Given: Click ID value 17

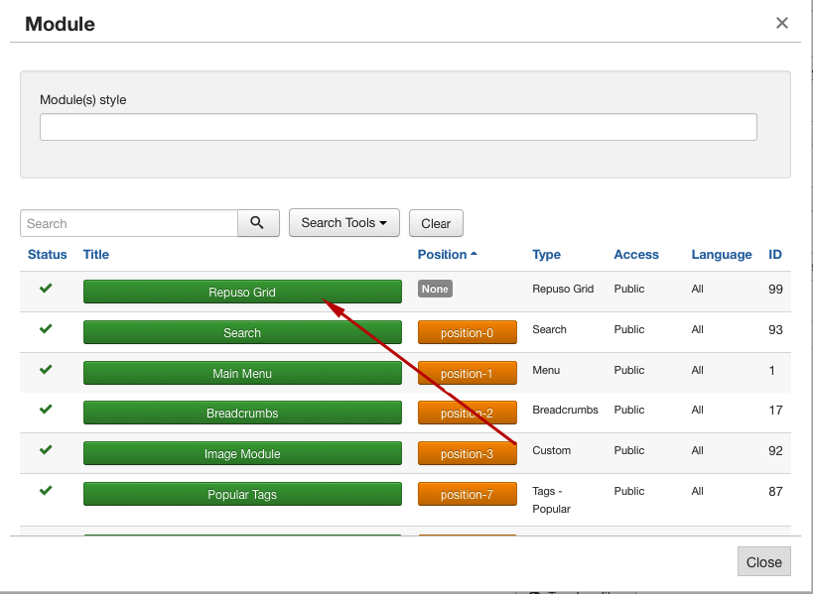Looking at the screenshot, I should click(775, 411).
